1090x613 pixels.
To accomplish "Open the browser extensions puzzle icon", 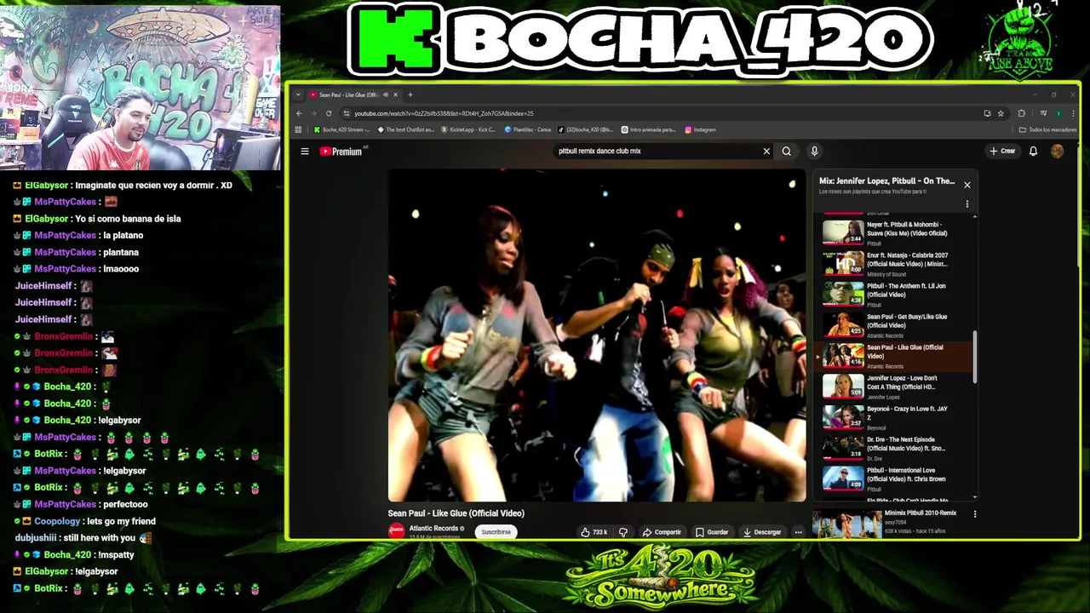I will tap(1022, 113).
